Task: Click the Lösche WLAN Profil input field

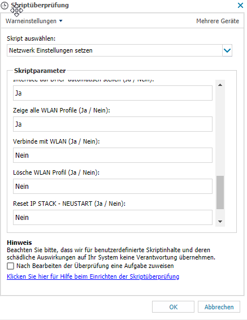Action: tap(112, 187)
